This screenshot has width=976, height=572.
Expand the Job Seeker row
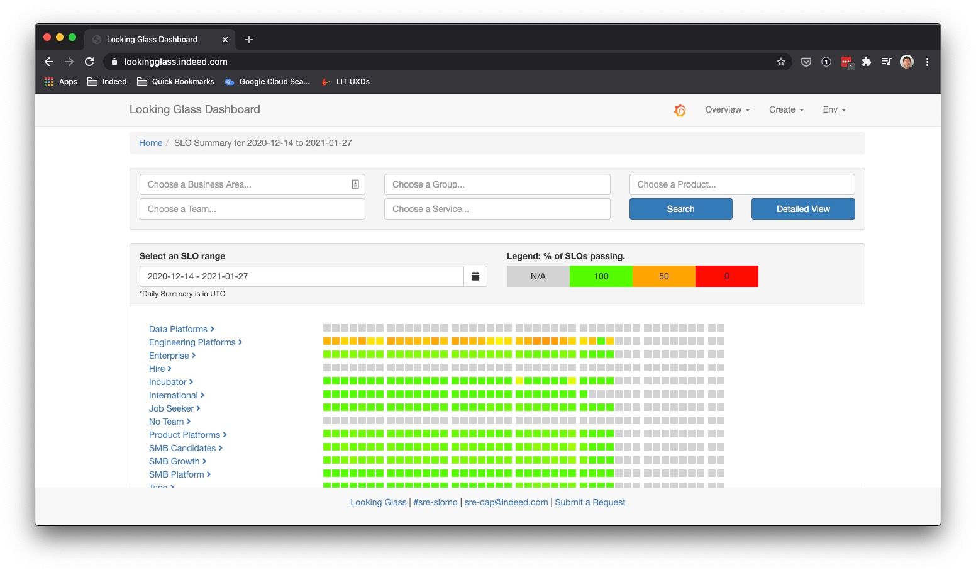(175, 408)
